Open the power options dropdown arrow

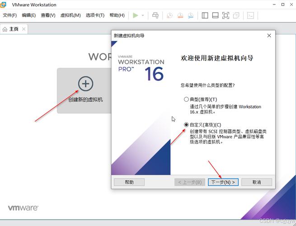(143, 15)
